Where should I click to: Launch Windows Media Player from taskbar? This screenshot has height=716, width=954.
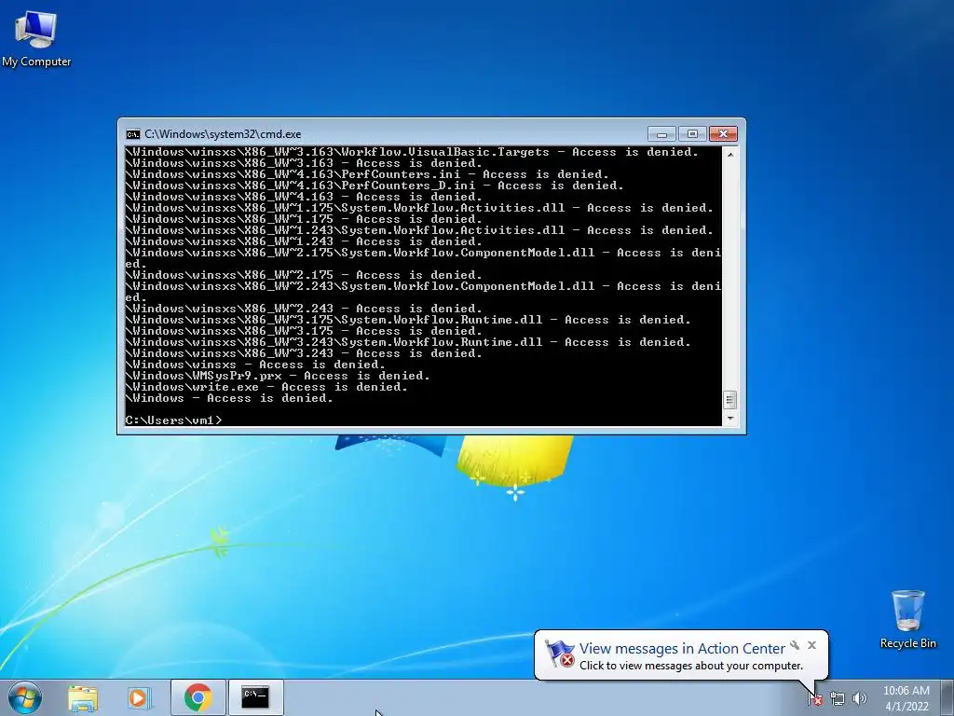click(x=140, y=697)
